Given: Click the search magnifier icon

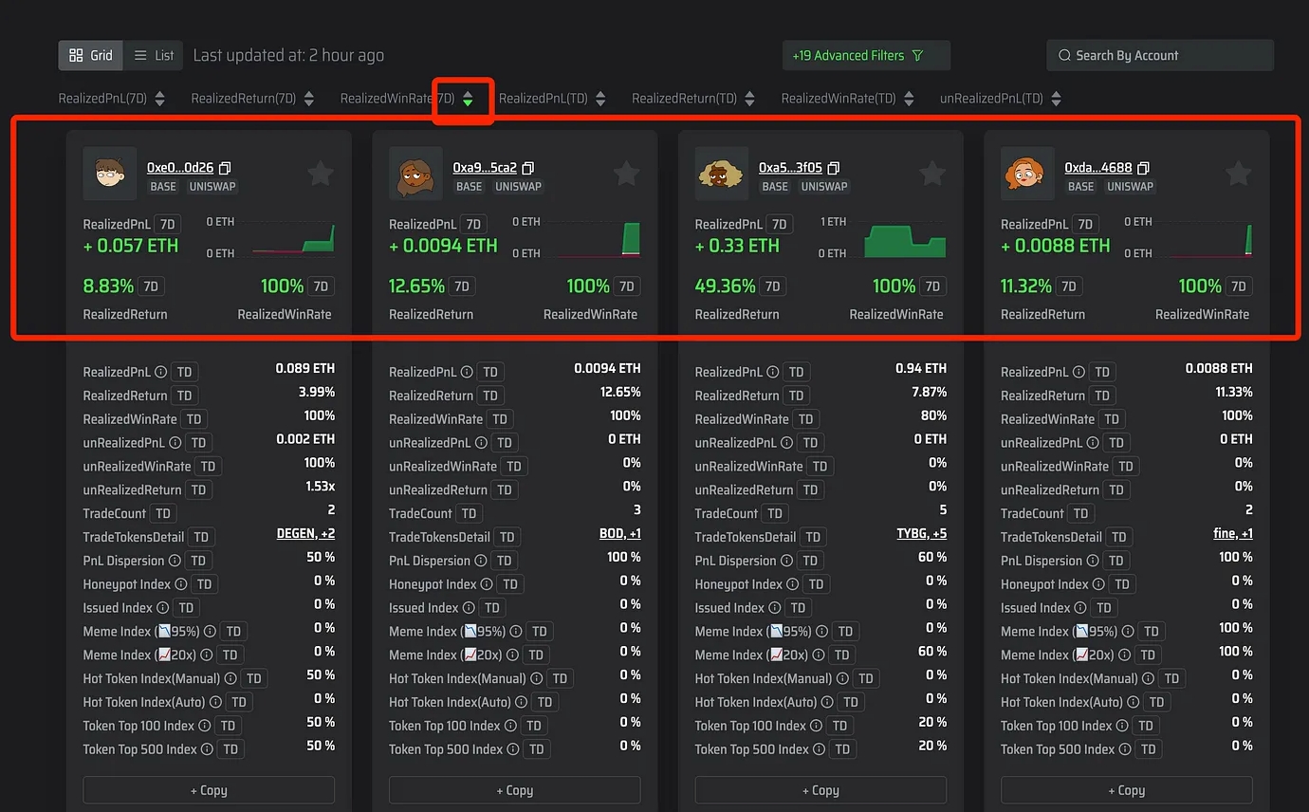Looking at the screenshot, I should [x=1064, y=56].
